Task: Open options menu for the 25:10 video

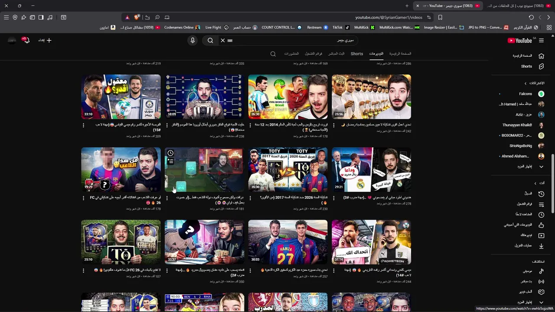Action: pos(84,270)
